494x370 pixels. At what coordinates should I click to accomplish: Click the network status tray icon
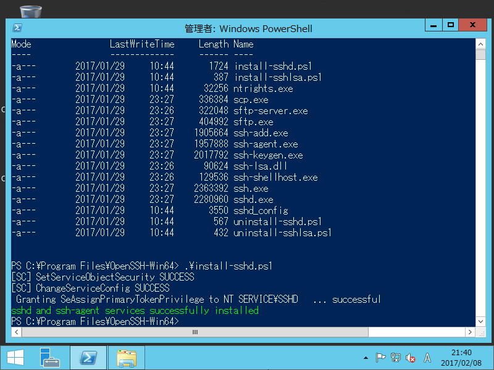pos(396,358)
